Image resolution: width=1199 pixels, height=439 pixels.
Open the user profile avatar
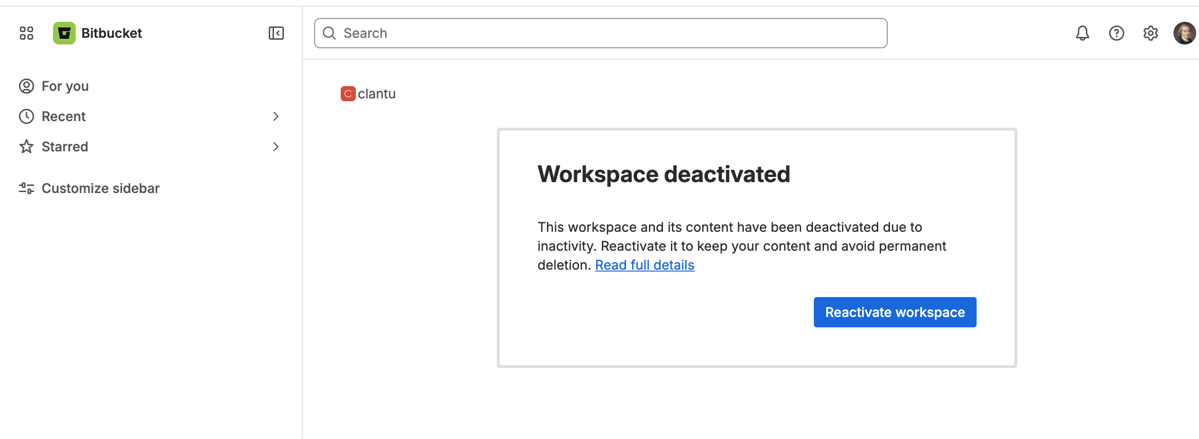(x=1185, y=33)
